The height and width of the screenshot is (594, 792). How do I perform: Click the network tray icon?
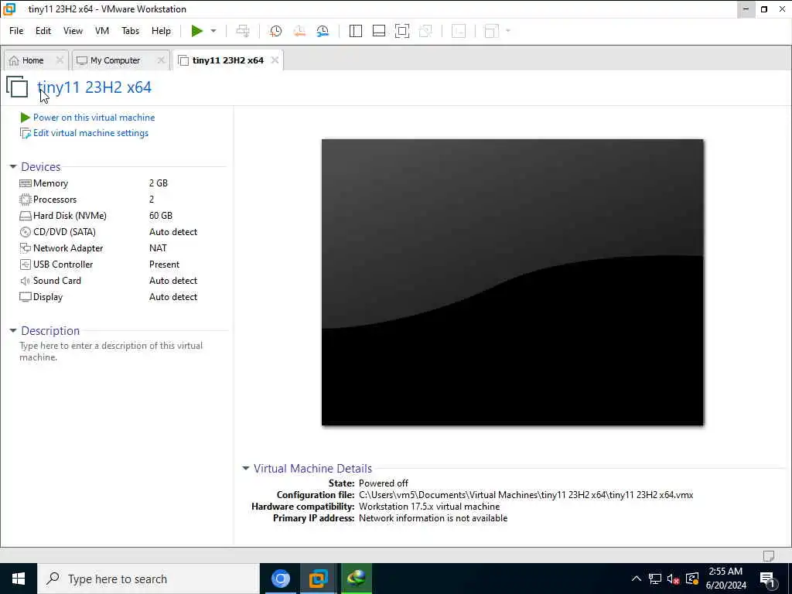(x=654, y=579)
